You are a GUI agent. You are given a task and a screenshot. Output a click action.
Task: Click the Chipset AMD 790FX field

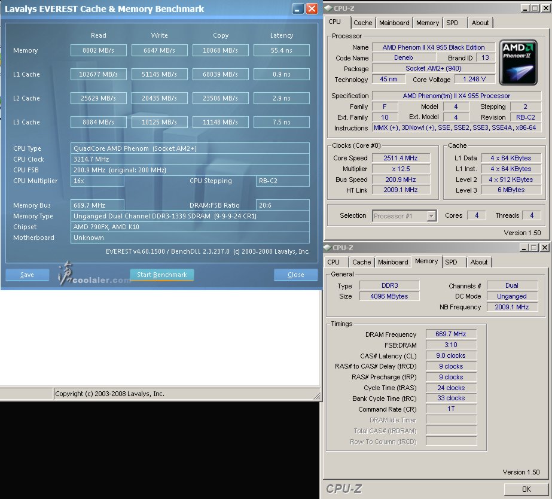click(190, 227)
